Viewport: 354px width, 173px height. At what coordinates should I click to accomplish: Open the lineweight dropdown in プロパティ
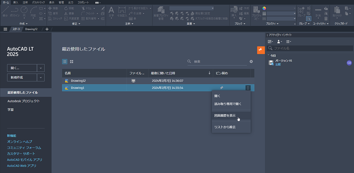[x=281, y=14]
